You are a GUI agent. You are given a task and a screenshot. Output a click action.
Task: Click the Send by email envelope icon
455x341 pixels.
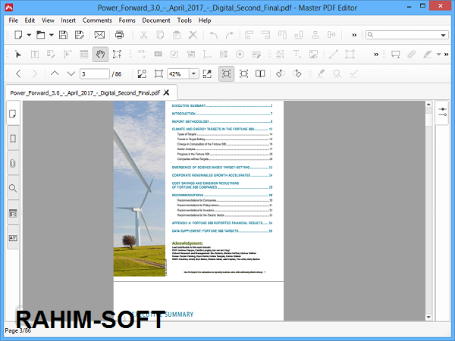click(99, 35)
